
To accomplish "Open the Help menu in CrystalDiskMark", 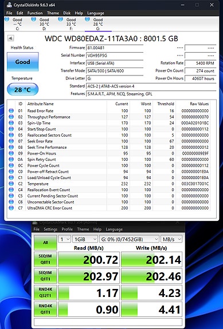I will pyautogui.click(x=97, y=229).
